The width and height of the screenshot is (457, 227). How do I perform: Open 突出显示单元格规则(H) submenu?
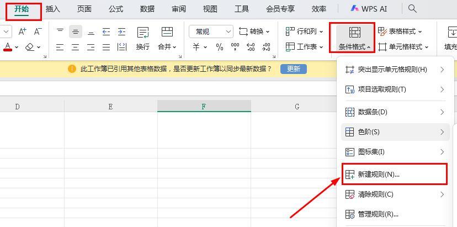pyautogui.click(x=395, y=70)
